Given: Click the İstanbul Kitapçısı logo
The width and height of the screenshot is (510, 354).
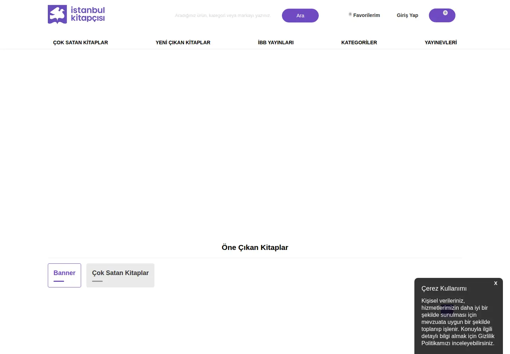Looking at the screenshot, I should 76,15.
